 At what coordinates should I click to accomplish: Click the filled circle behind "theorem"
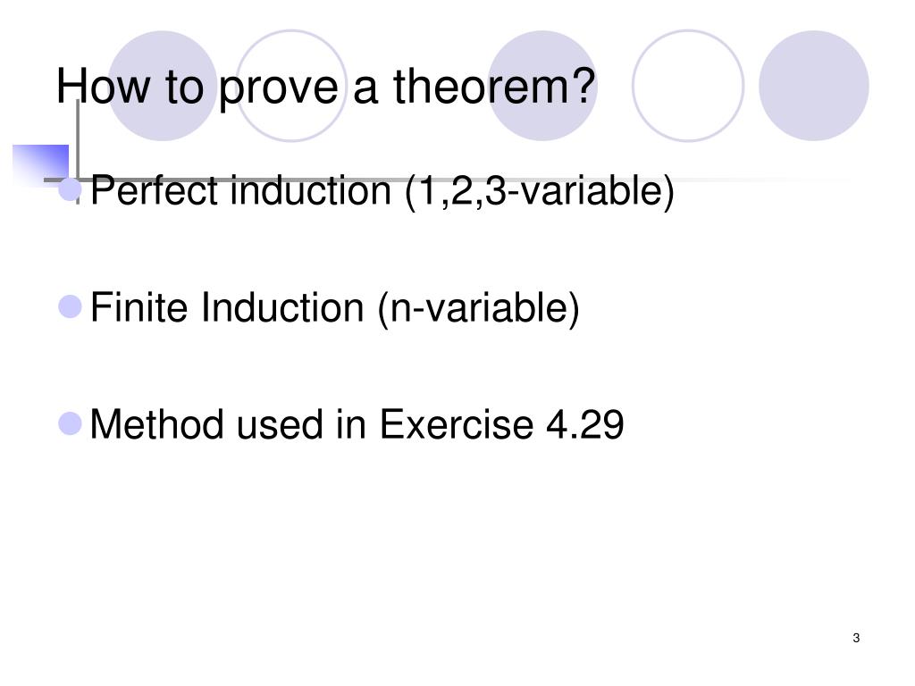point(542,86)
